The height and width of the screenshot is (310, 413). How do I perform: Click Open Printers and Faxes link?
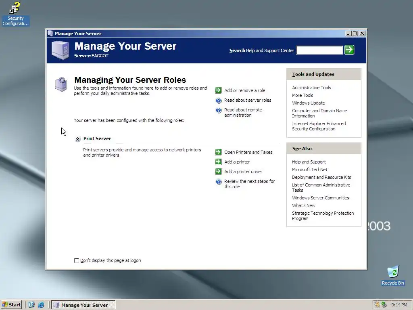click(x=248, y=152)
